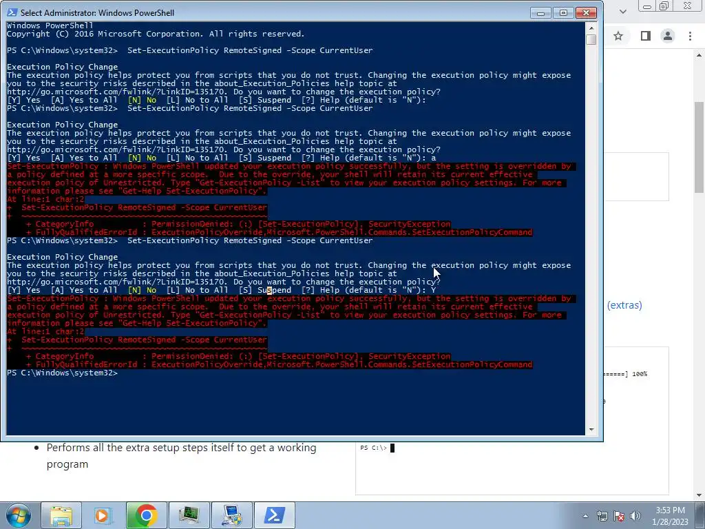Image resolution: width=705 pixels, height=529 pixels.
Task: Open the computer shield taskbar icon
Action: [231, 515]
